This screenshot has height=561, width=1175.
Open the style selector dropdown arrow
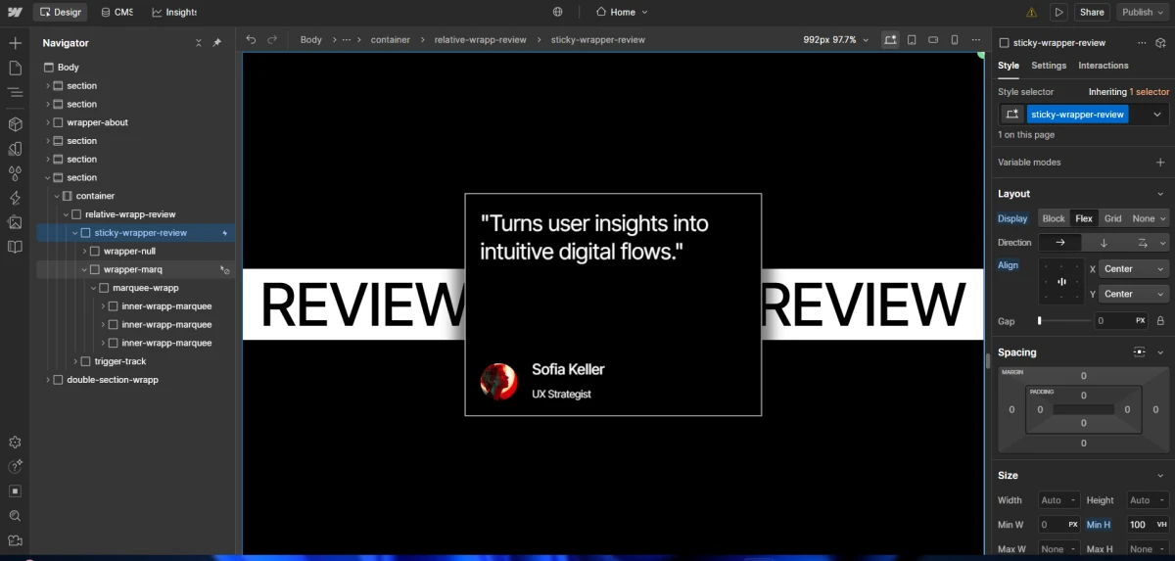point(1156,115)
